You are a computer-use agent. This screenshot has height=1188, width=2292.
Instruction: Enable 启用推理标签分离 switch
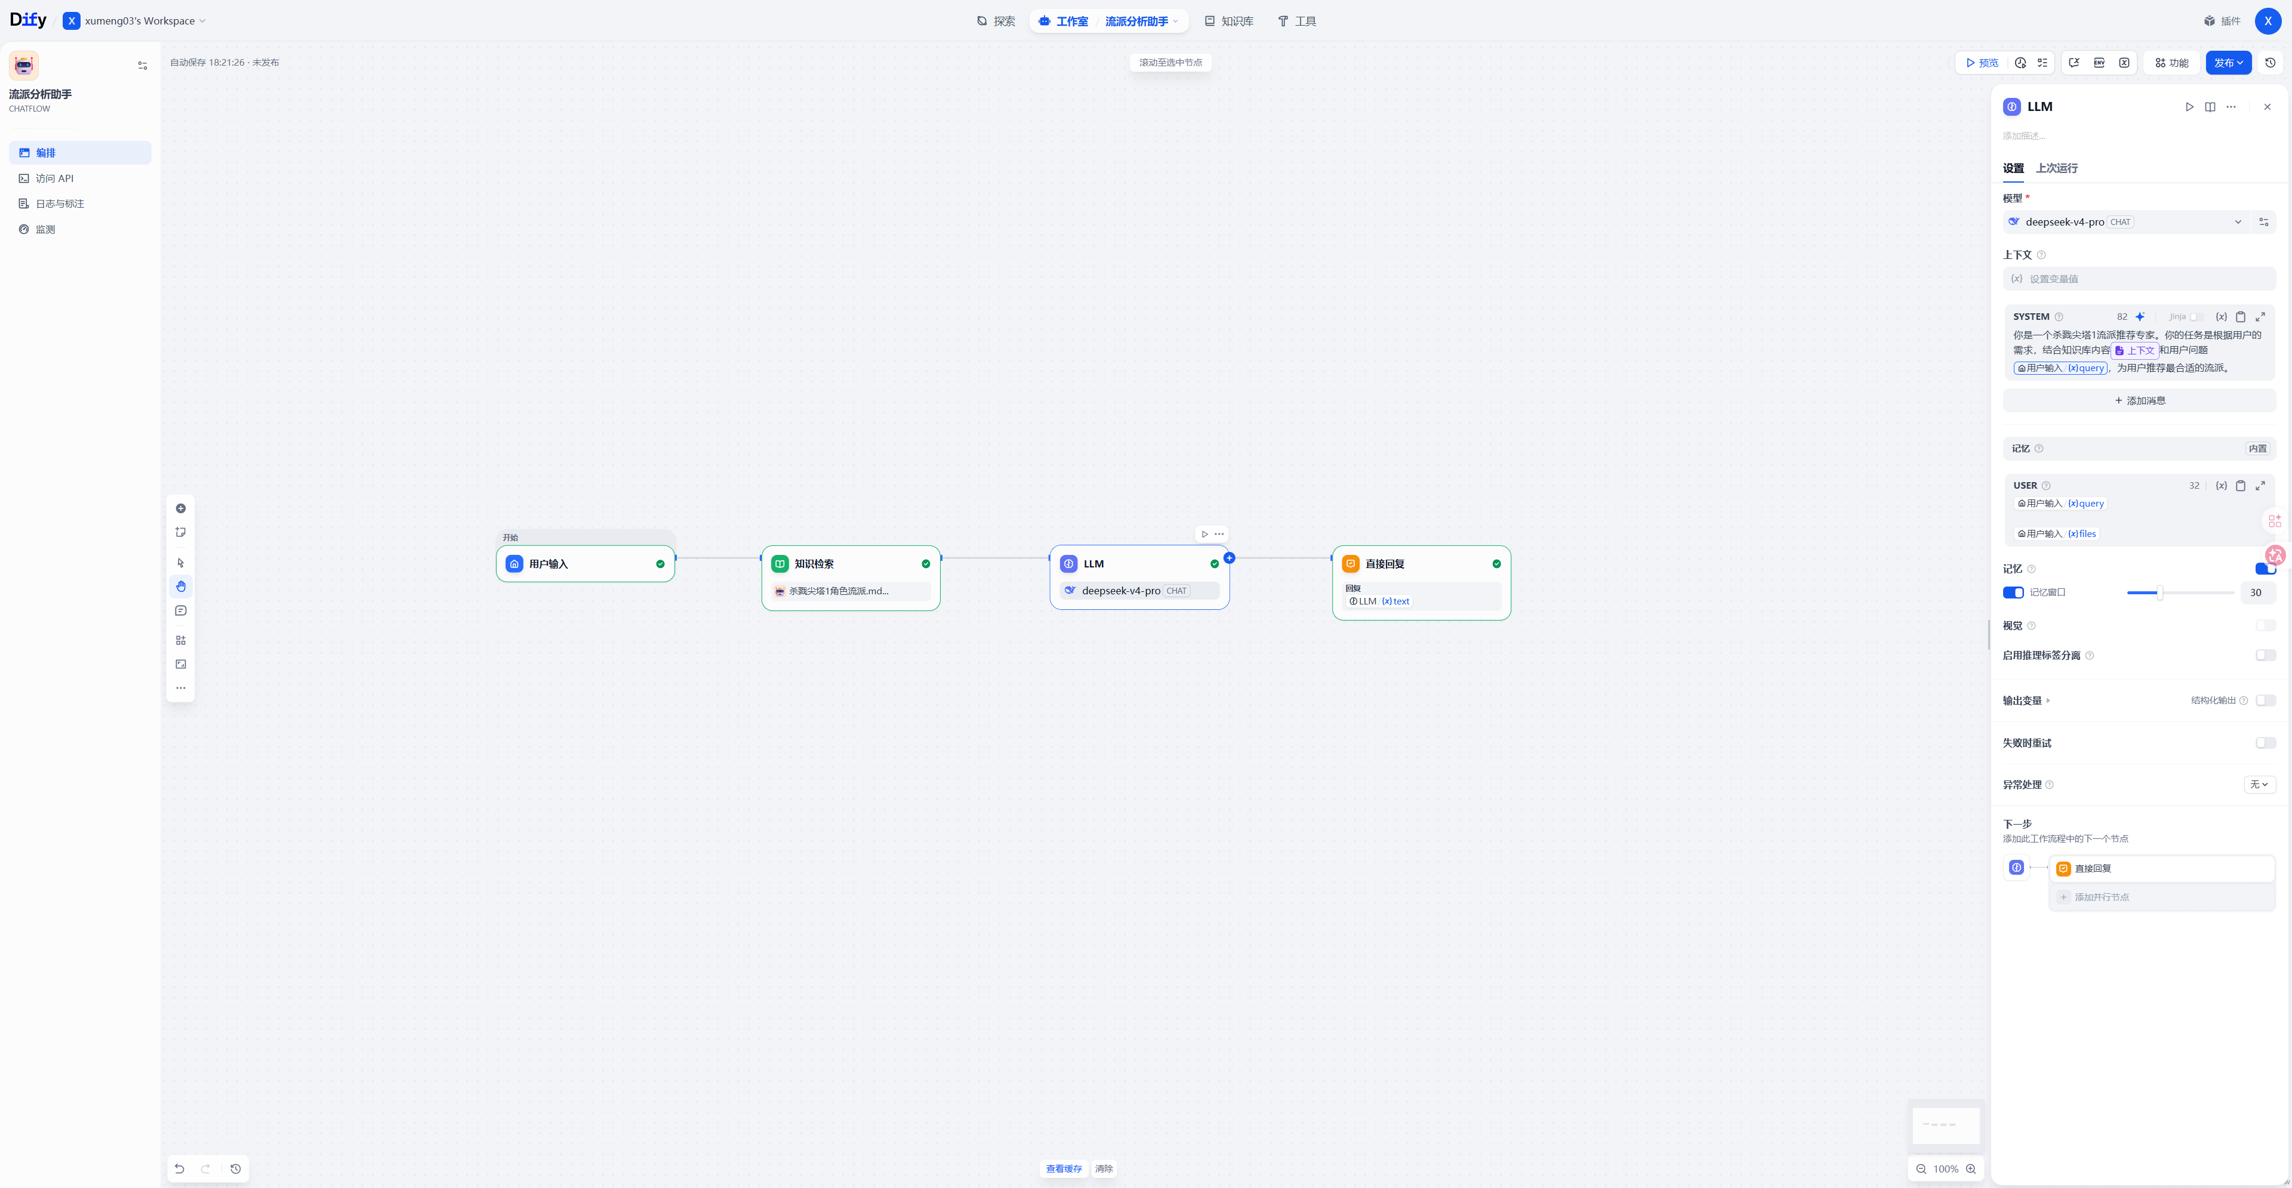click(x=2266, y=655)
